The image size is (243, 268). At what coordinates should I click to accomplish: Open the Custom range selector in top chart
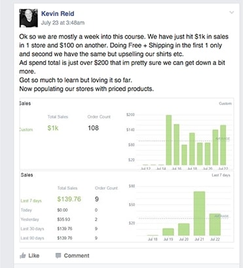225,103
